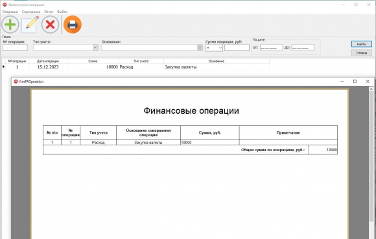The width and height of the screenshot is (376, 239).
Task: Click the app icon in frmFROperation title bar
Action: tap(16, 81)
